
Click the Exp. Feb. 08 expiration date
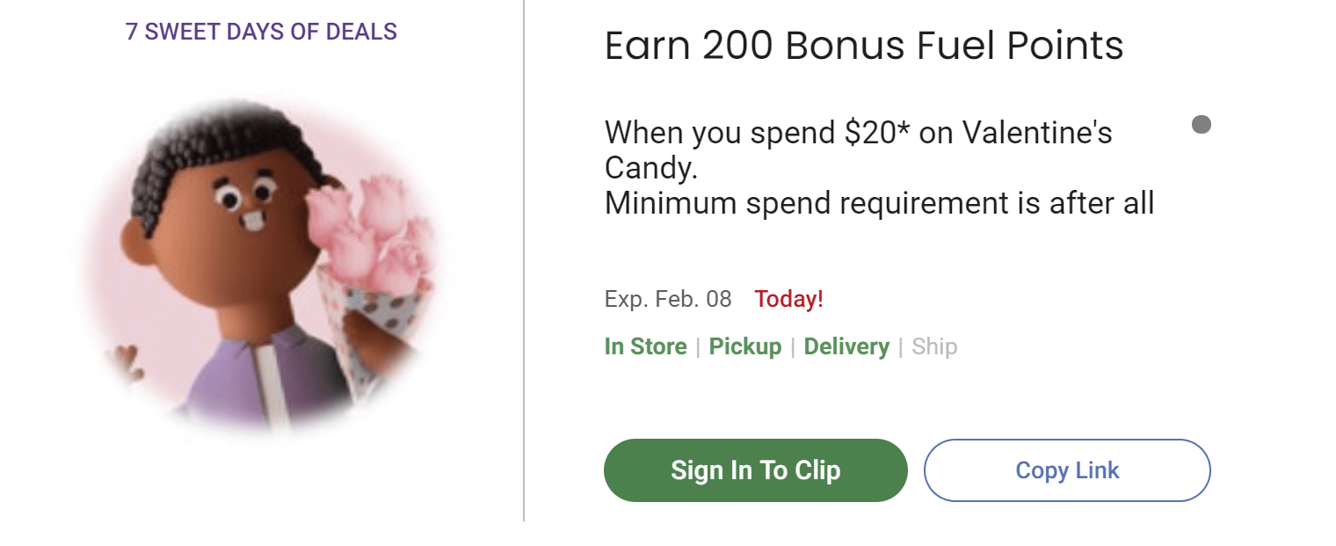click(x=667, y=299)
